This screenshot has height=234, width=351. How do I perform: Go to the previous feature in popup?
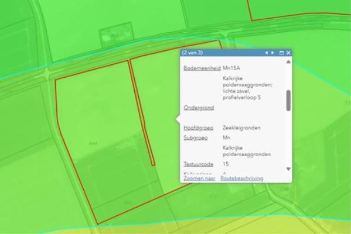point(267,53)
